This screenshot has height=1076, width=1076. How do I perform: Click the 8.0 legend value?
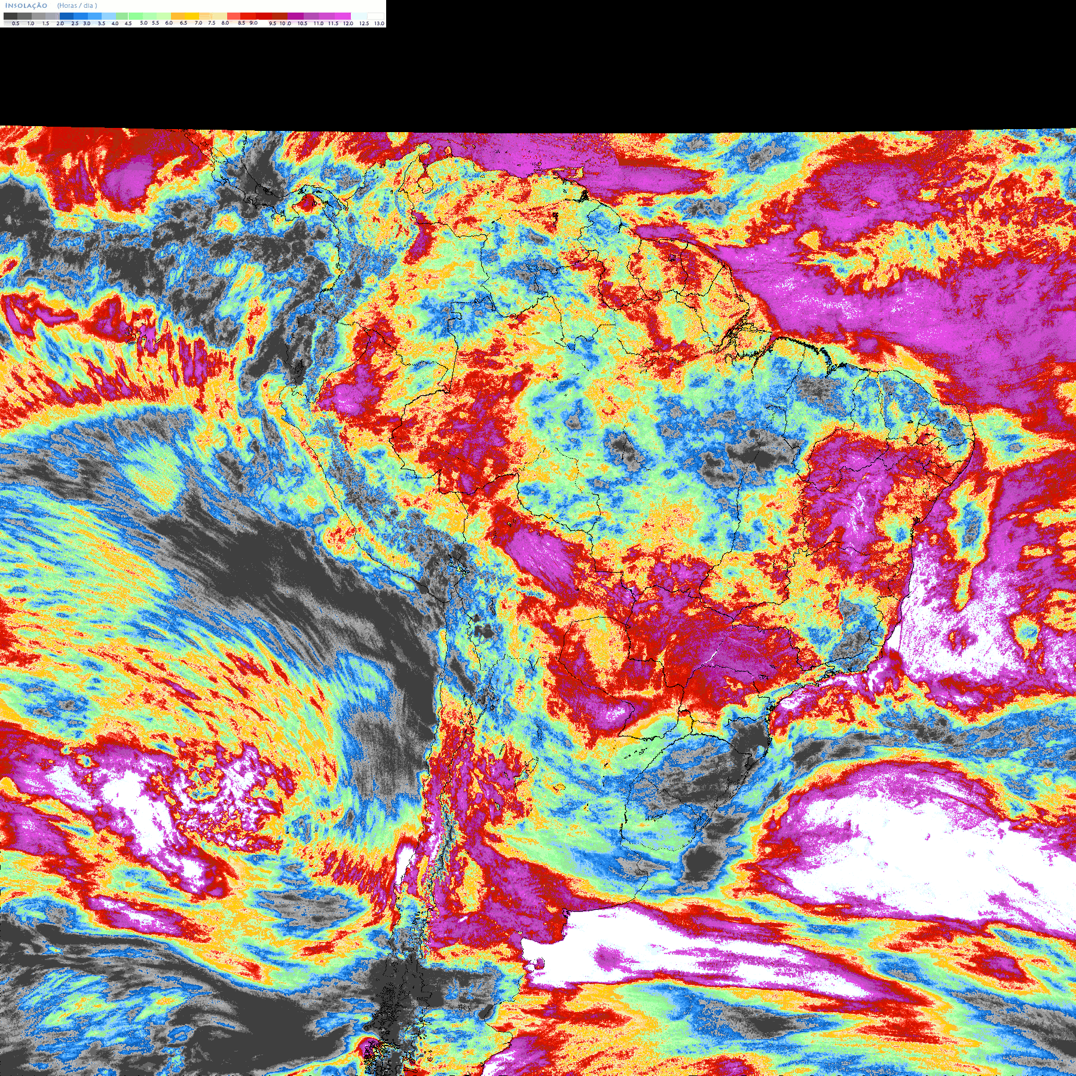[x=225, y=23]
